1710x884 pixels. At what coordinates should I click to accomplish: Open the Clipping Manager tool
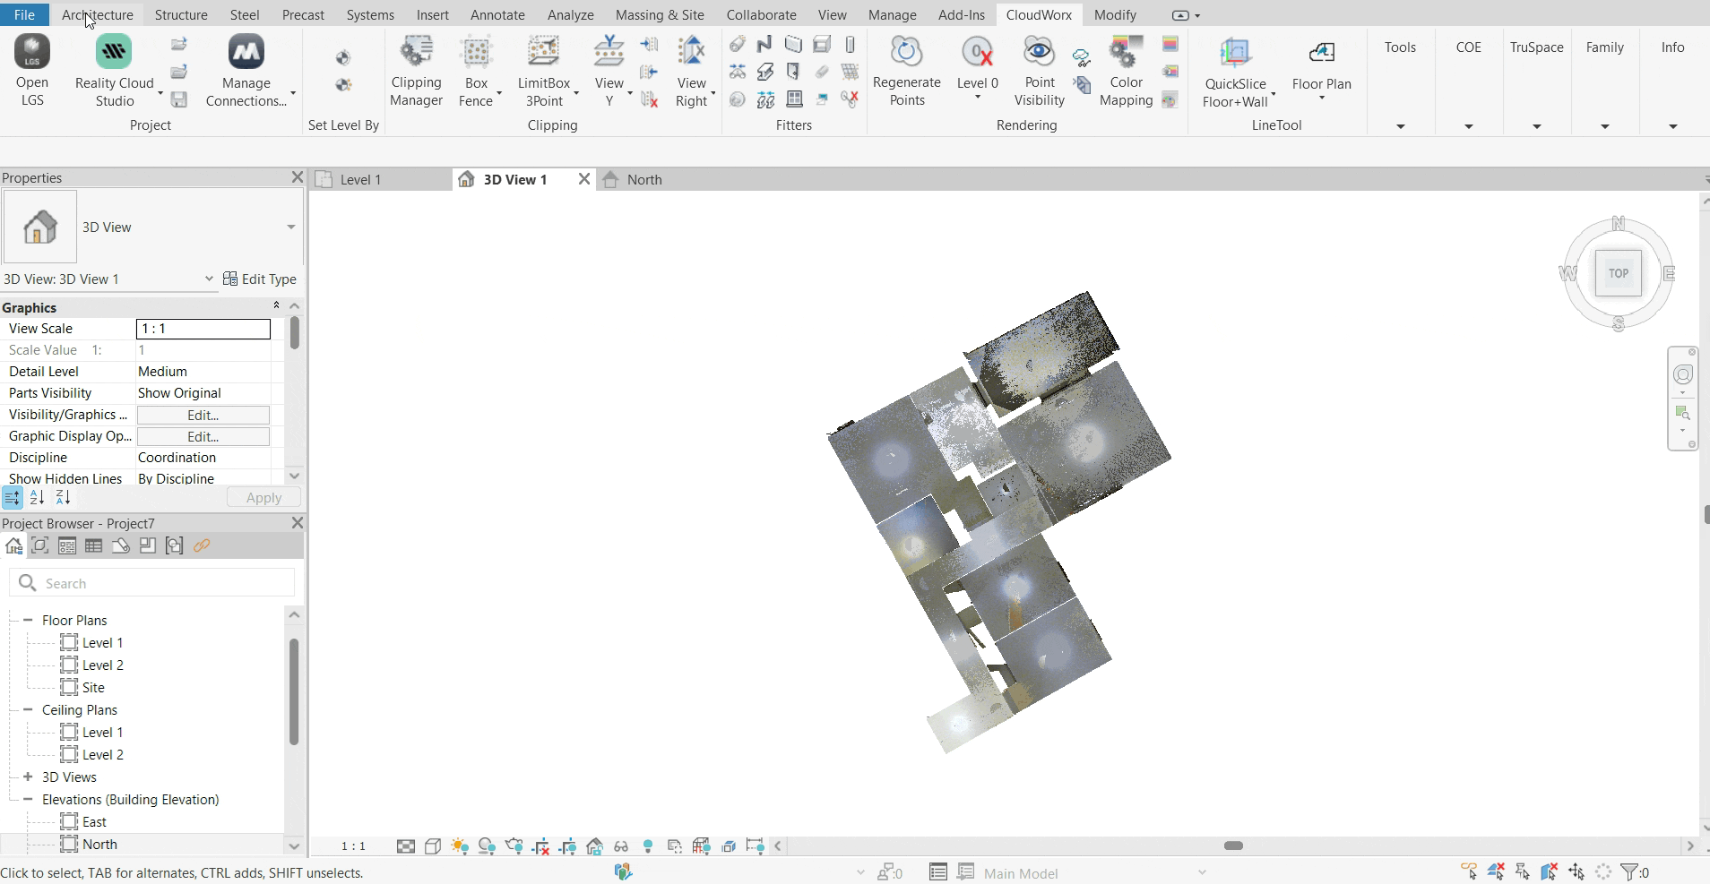coord(416,72)
